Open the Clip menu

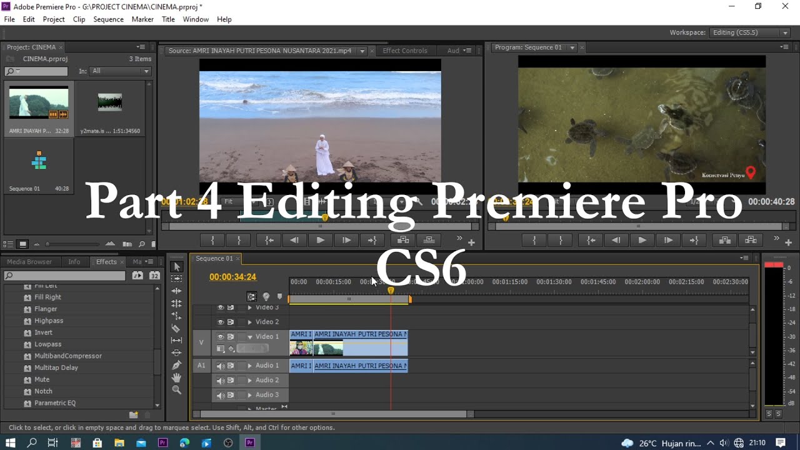pos(79,19)
